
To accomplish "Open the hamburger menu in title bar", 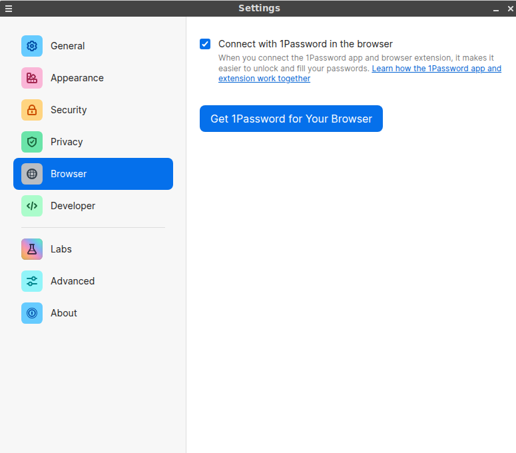I will click(9, 9).
